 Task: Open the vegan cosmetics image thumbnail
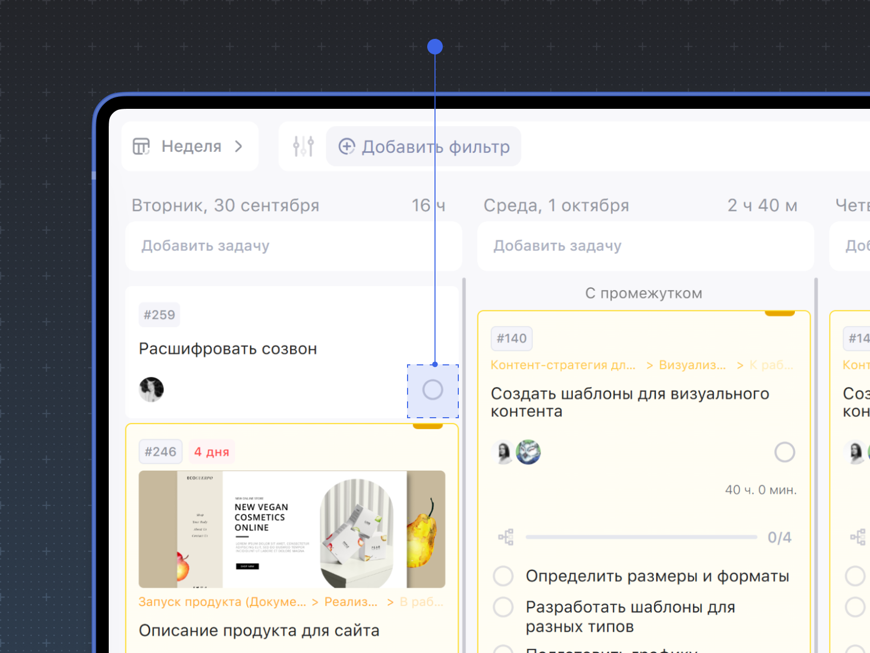(292, 529)
